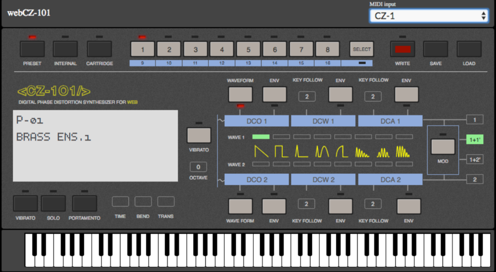Open the MIDI input CZ-1 dropdown
This screenshot has height=272, width=496.
428,16
